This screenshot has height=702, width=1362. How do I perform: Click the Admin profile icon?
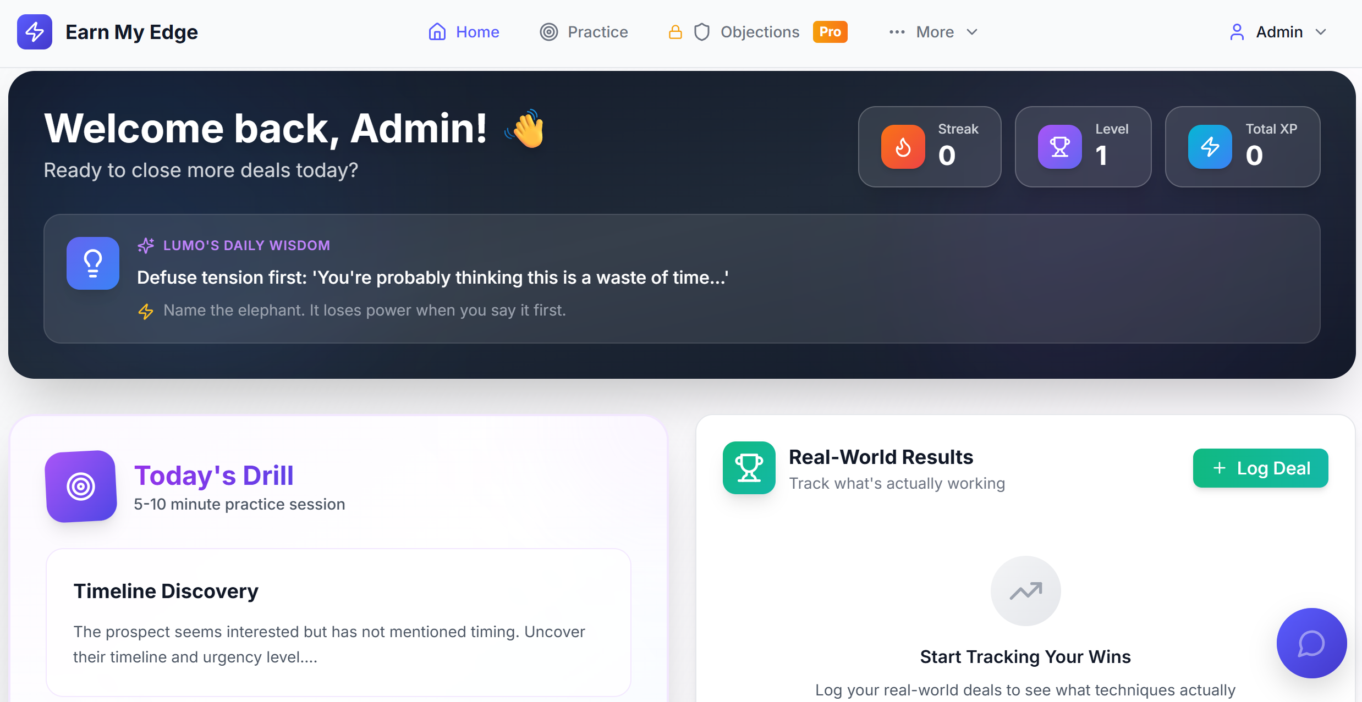(1237, 32)
